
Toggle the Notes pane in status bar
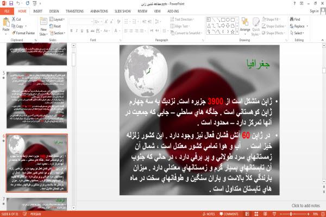[x=209, y=214]
